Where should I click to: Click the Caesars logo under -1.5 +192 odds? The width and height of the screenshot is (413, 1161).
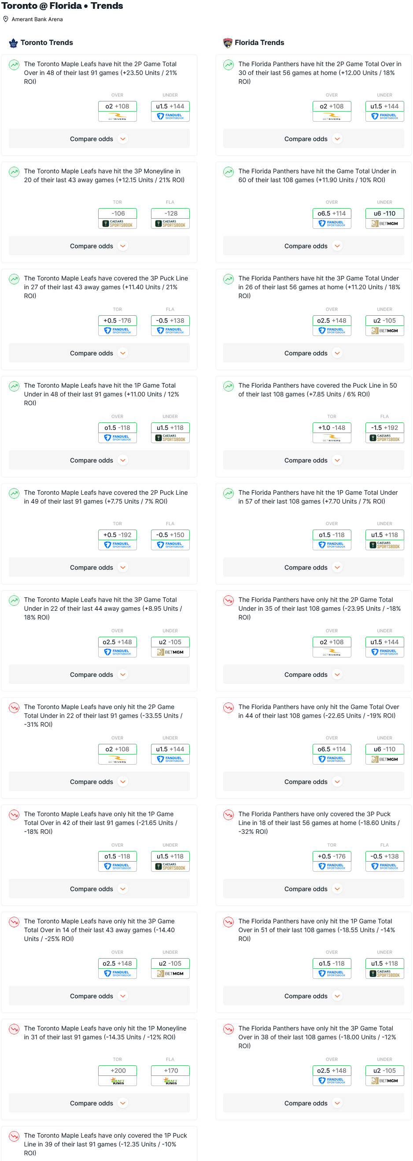click(384, 438)
